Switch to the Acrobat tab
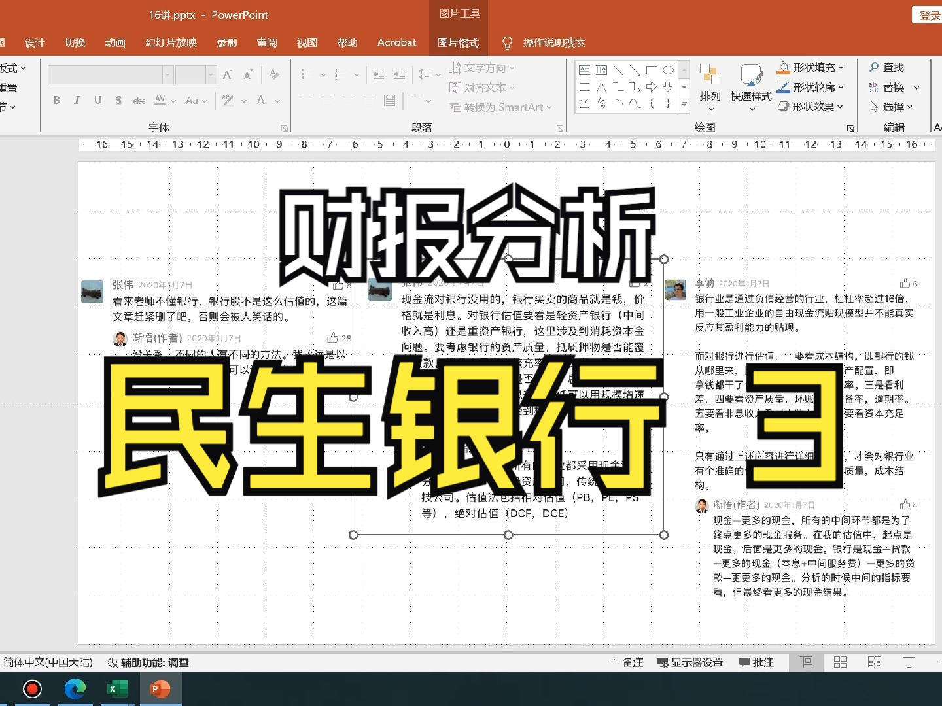 pyautogui.click(x=396, y=42)
